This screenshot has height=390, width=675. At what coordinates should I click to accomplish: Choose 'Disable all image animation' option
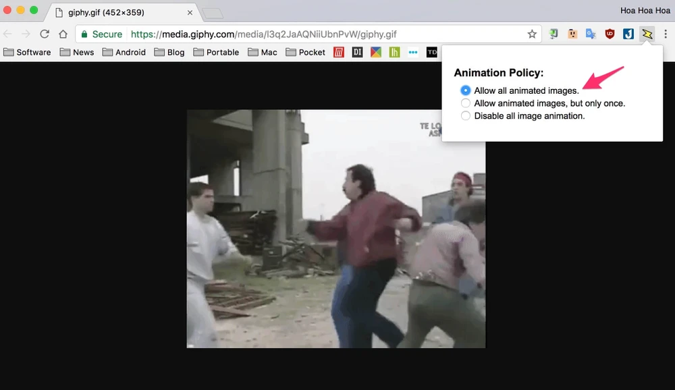tap(466, 116)
